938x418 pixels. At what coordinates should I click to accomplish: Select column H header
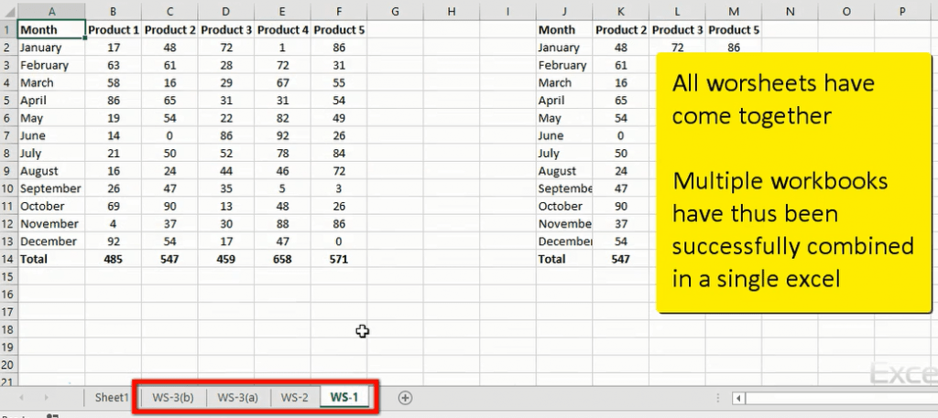pyautogui.click(x=451, y=11)
